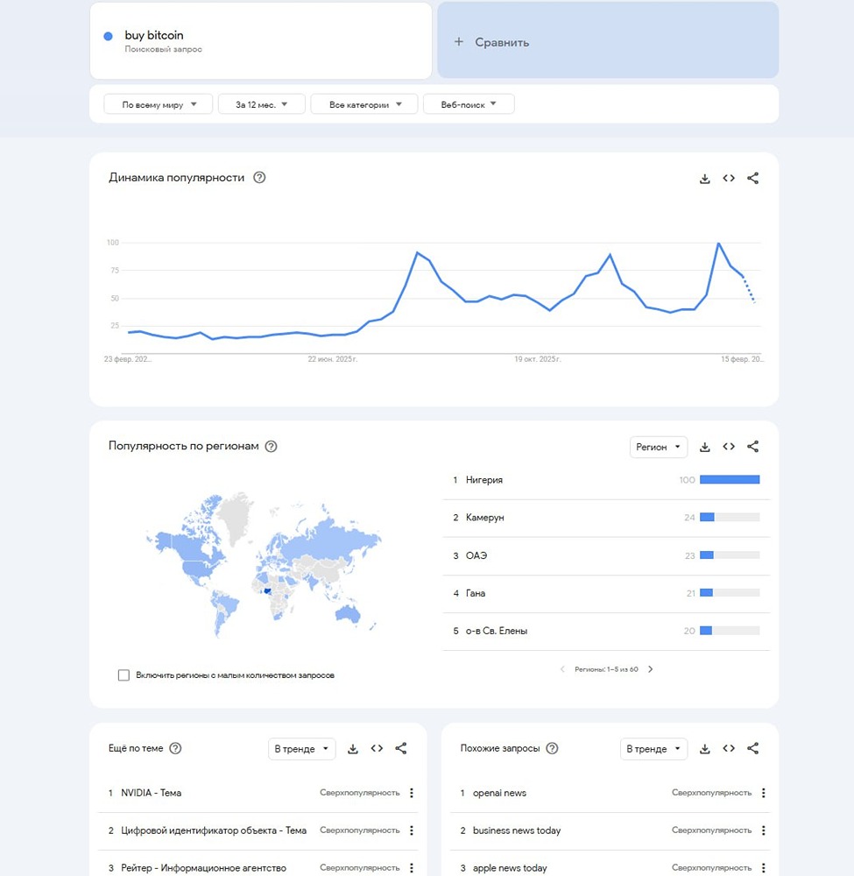The height and width of the screenshot is (876, 854).
Task: Open the Регион breakdown selector
Action: click(658, 447)
